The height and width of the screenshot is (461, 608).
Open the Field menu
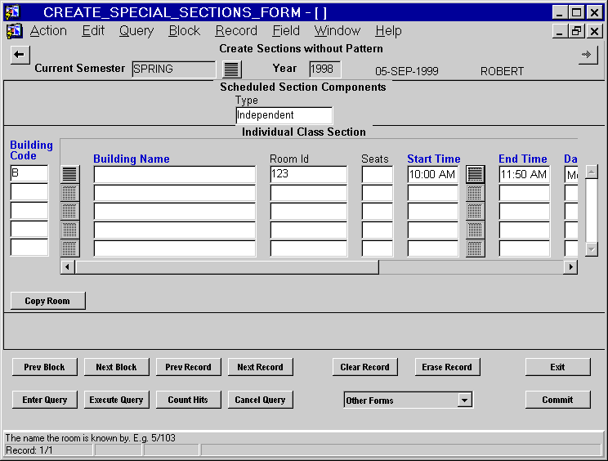pos(286,30)
